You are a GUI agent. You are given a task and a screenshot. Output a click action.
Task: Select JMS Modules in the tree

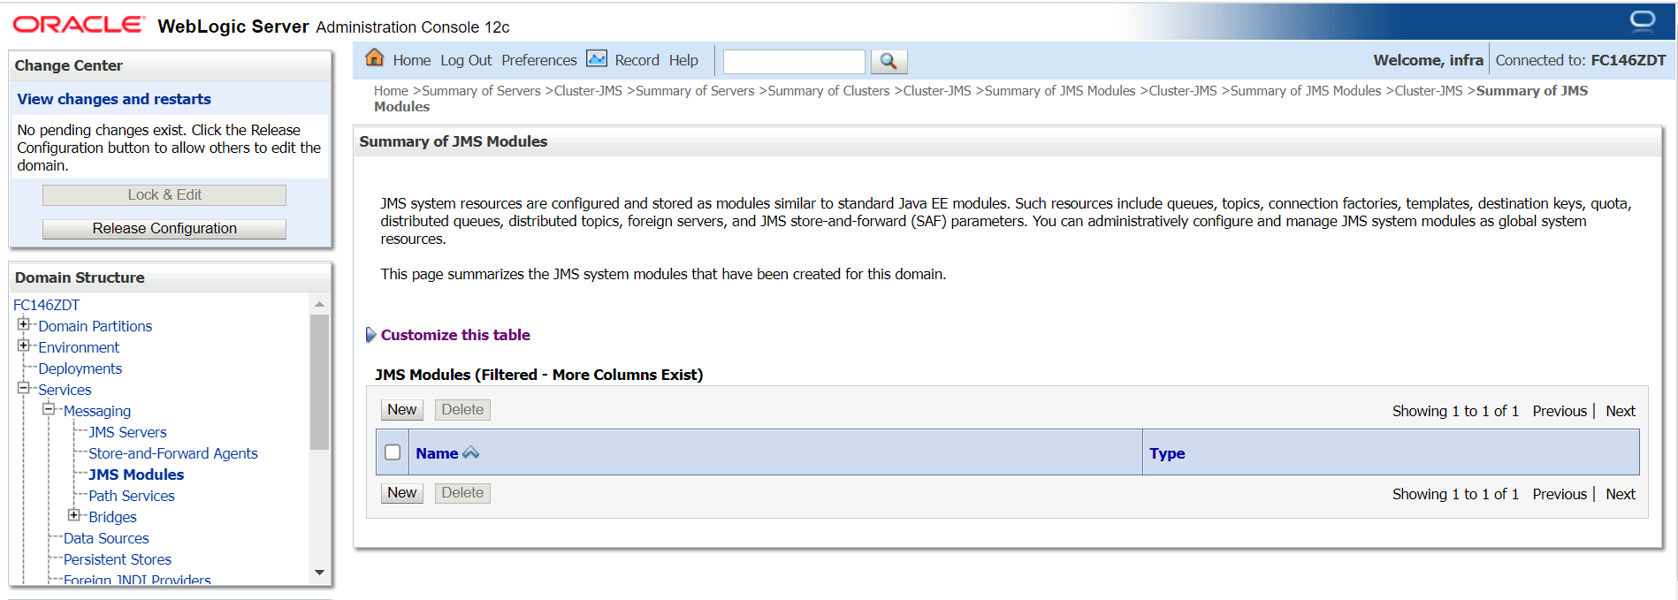(136, 475)
